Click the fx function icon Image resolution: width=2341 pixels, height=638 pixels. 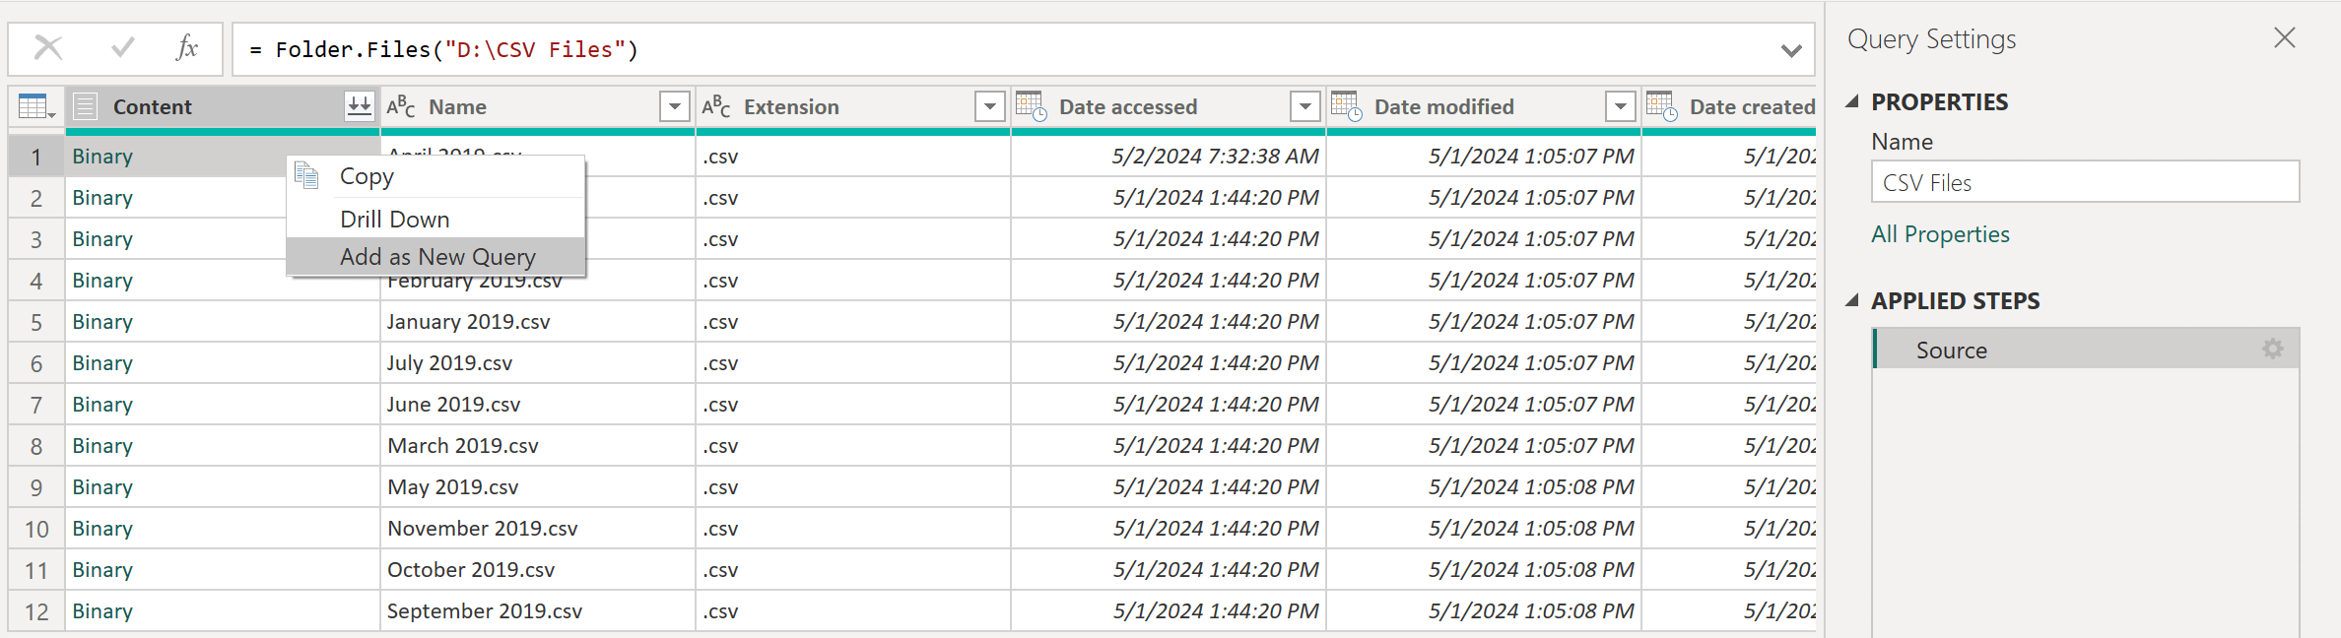pos(187,47)
